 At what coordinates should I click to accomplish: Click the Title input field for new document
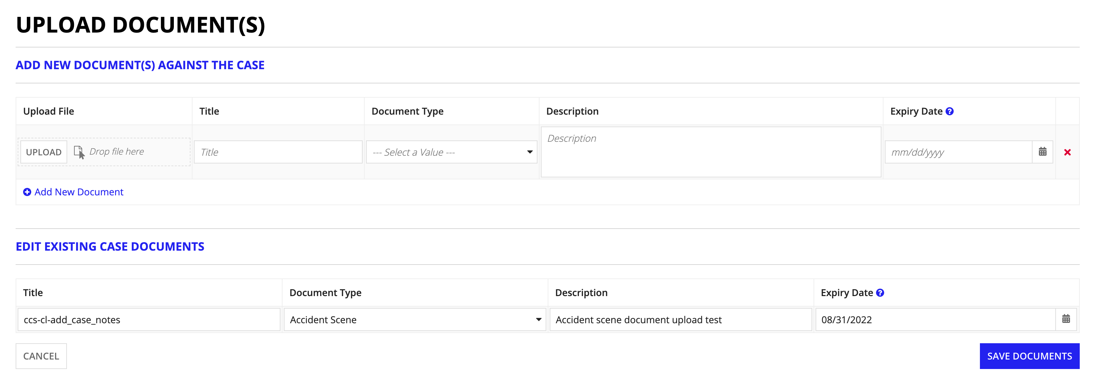click(x=276, y=152)
